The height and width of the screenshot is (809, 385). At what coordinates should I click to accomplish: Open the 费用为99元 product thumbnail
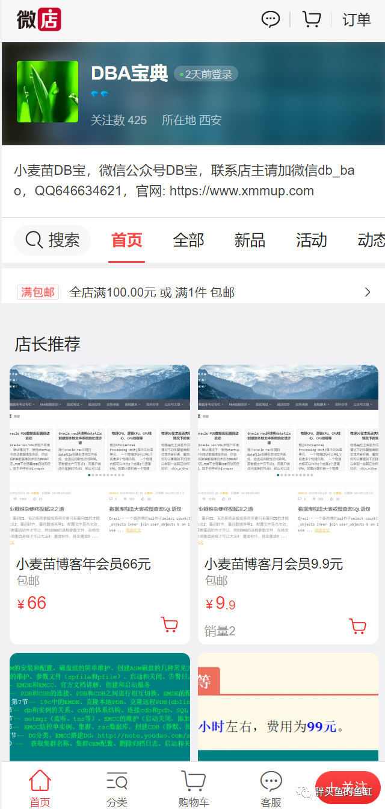288,707
